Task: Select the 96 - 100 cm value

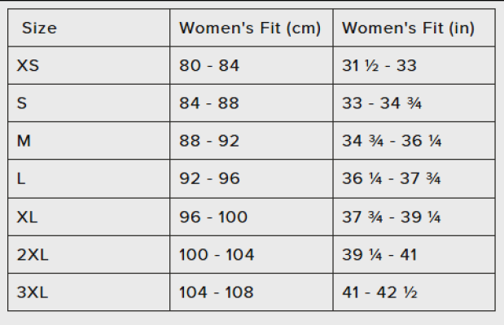Action: pos(213,217)
